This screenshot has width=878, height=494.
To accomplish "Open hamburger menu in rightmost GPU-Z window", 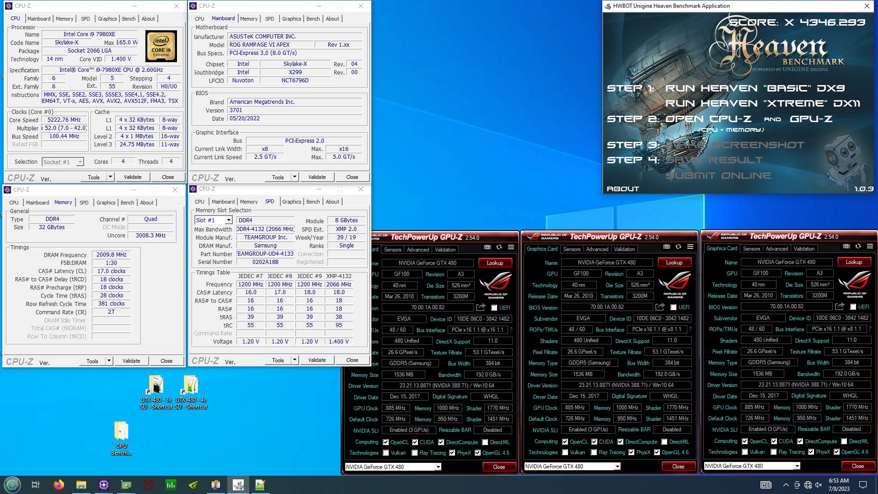I will tap(870, 247).
